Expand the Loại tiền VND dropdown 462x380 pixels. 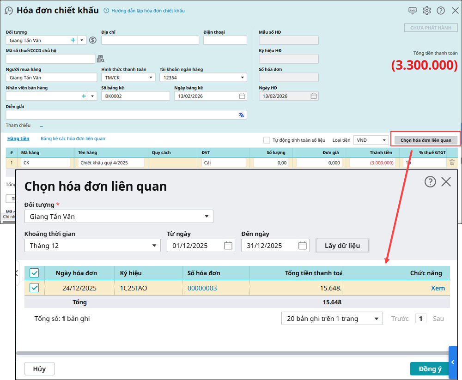[x=384, y=140]
